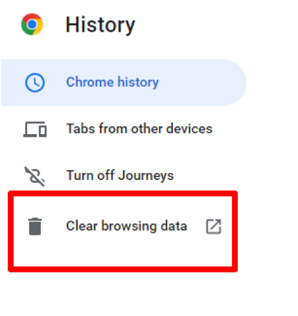Select the blue clock icon
This screenshot has height=316, width=298.
coord(35,83)
